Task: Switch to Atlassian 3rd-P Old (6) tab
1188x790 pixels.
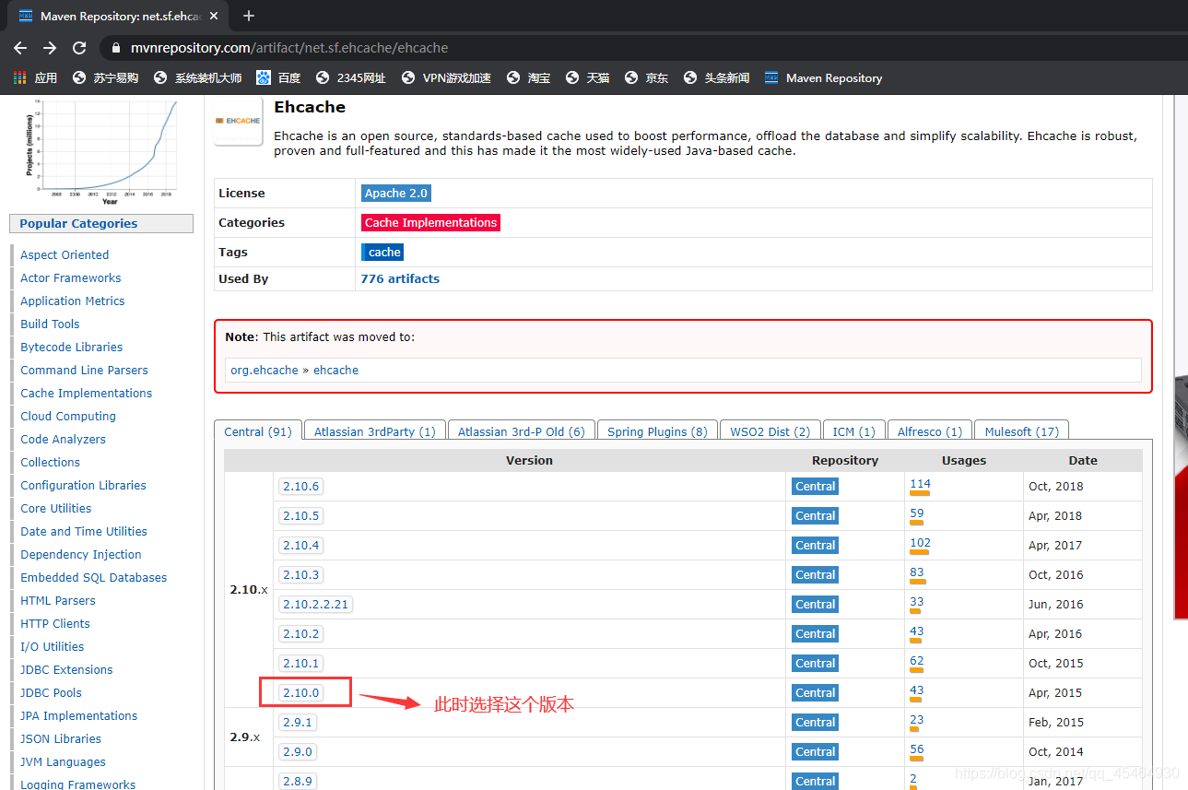Action: (x=522, y=431)
